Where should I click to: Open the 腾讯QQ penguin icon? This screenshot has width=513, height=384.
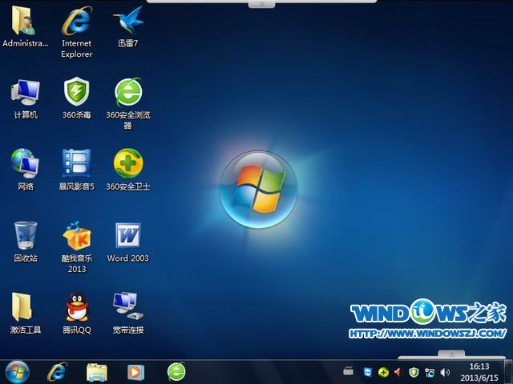(x=77, y=306)
